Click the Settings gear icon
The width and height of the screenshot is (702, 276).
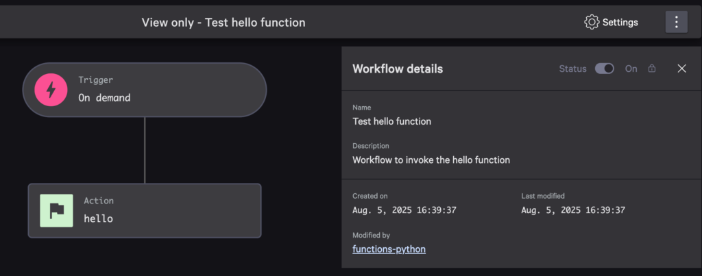click(591, 22)
